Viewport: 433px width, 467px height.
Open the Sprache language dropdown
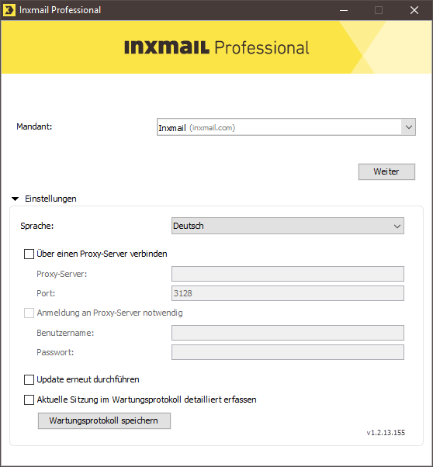pyautogui.click(x=288, y=226)
